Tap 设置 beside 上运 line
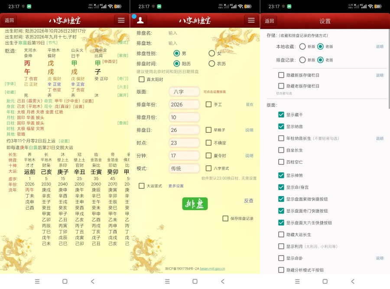Screen dimensions: 390x289 pos(64,141)
